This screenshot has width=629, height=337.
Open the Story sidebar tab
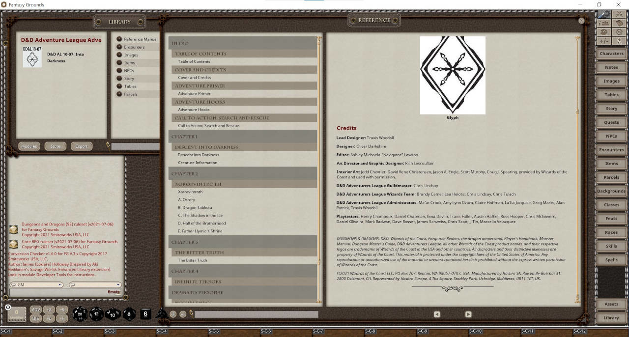coord(611,108)
